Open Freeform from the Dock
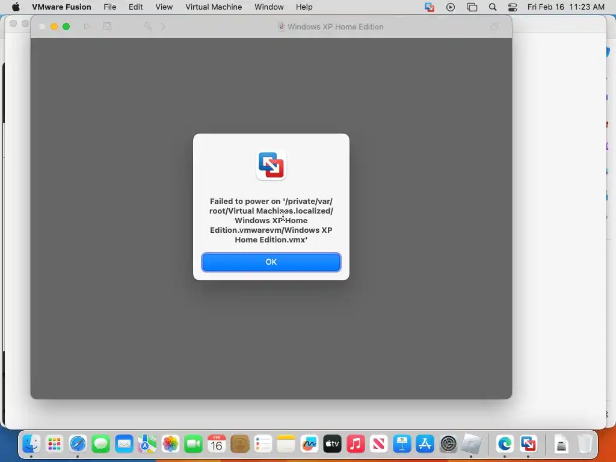Screen dimensions: 616x462 pyautogui.click(x=309, y=444)
